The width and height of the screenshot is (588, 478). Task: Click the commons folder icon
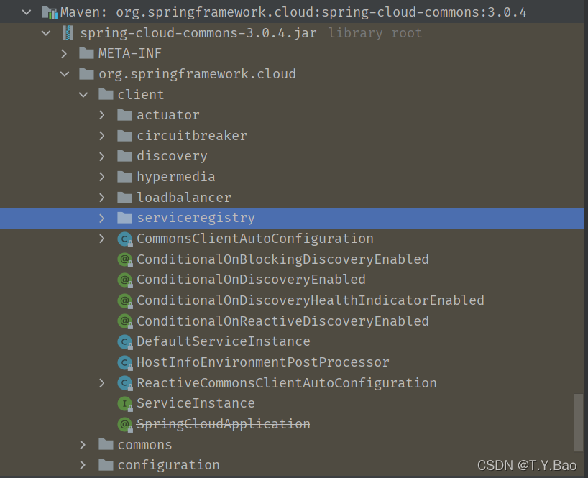coord(106,445)
